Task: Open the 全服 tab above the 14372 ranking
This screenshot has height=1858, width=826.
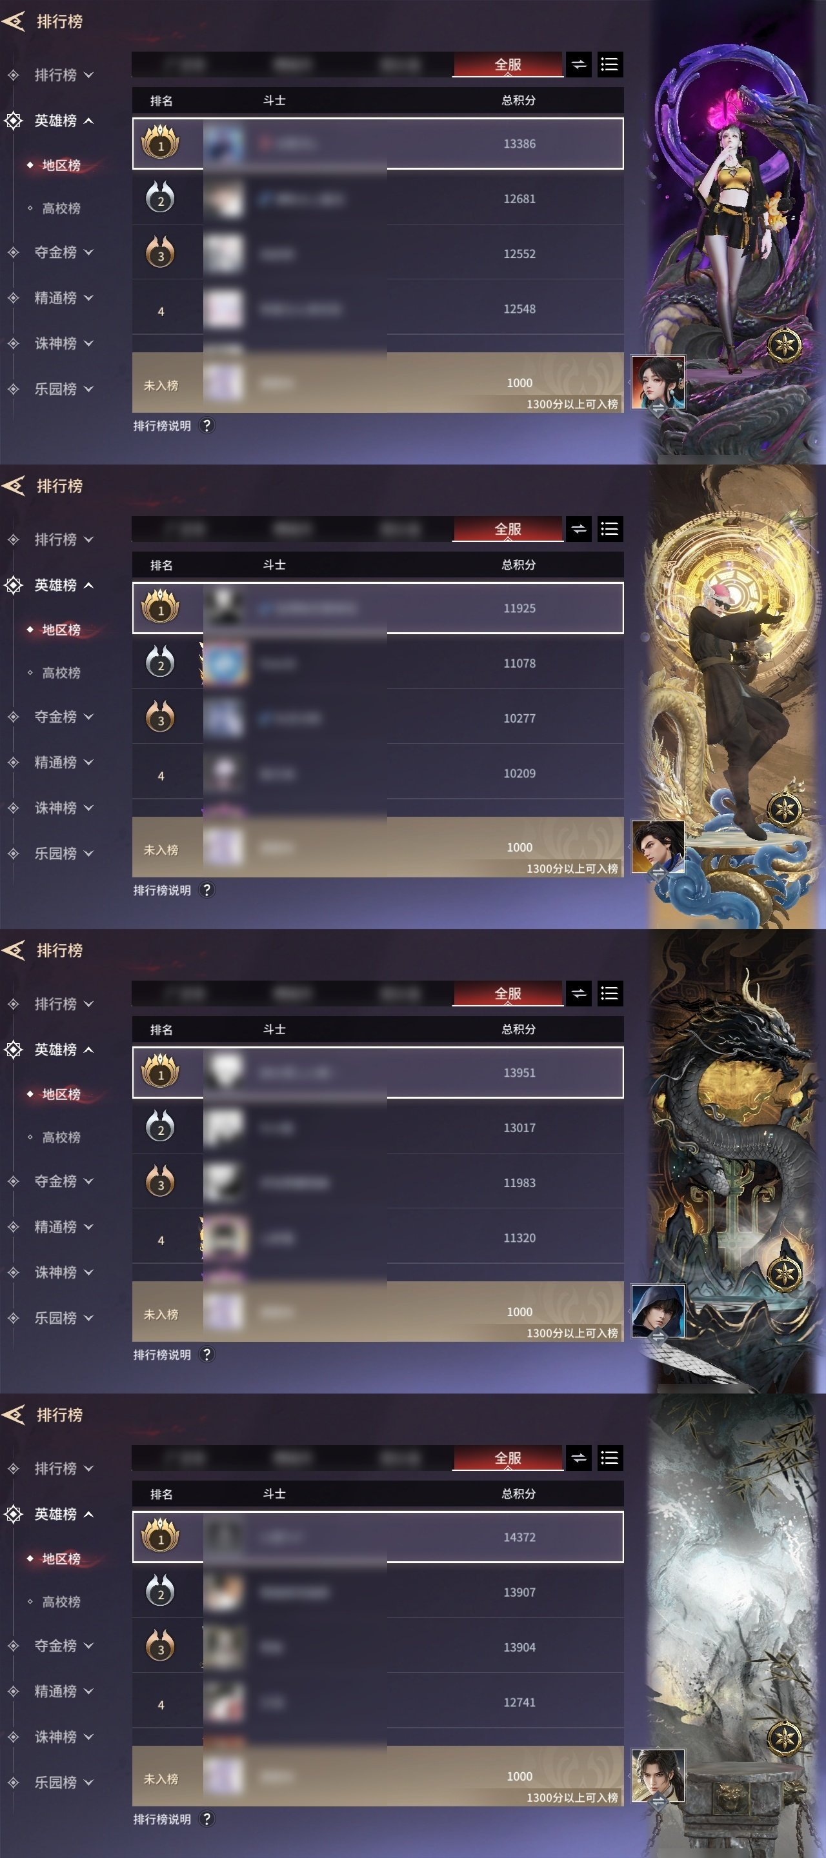Action: pos(508,1459)
